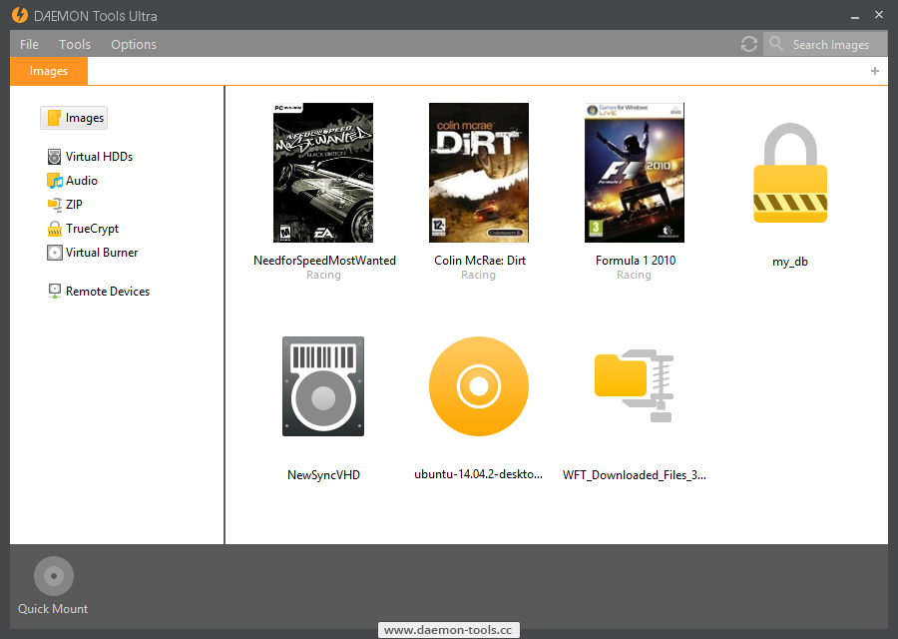Click Racing genre under Colin McRae: Dirt
Viewport: 898px width, 639px height.
pyautogui.click(x=479, y=276)
